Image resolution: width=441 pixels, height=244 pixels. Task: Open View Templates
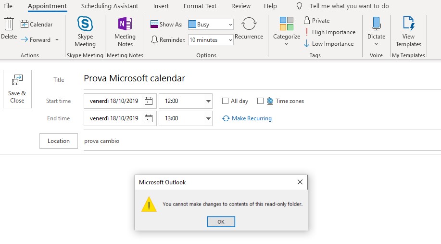pos(408,24)
